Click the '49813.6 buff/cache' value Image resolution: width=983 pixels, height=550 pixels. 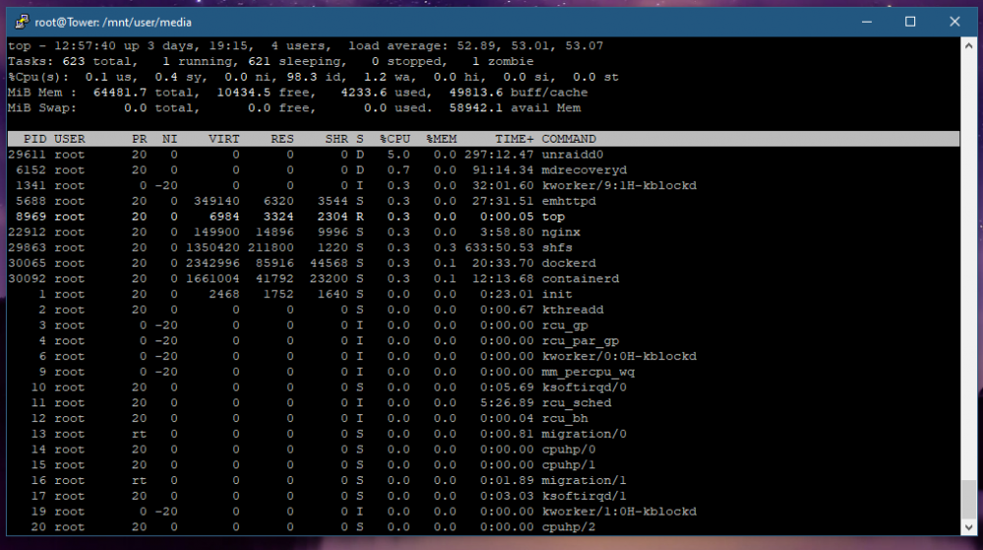tap(518, 92)
